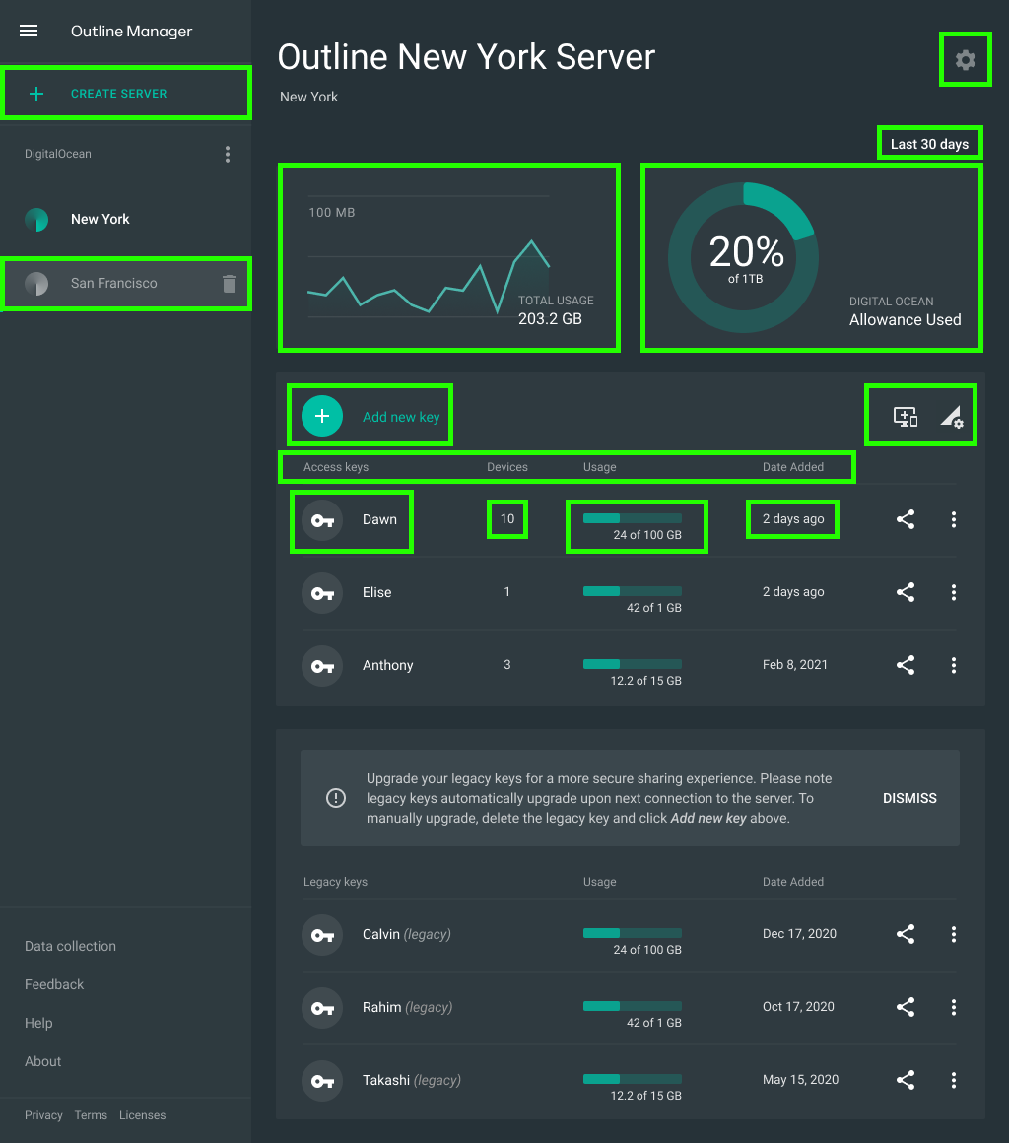Click the Create Server button

pyautogui.click(x=118, y=94)
